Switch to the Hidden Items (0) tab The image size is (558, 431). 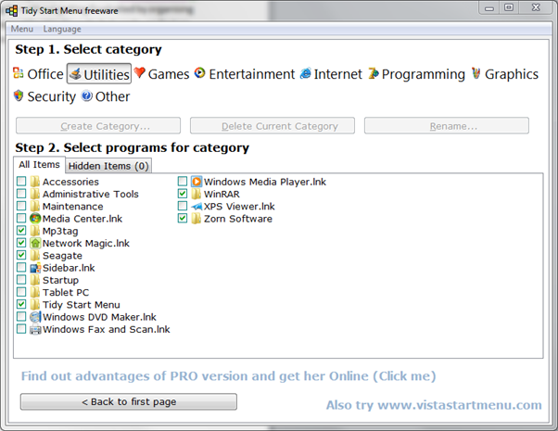[x=108, y=166]
